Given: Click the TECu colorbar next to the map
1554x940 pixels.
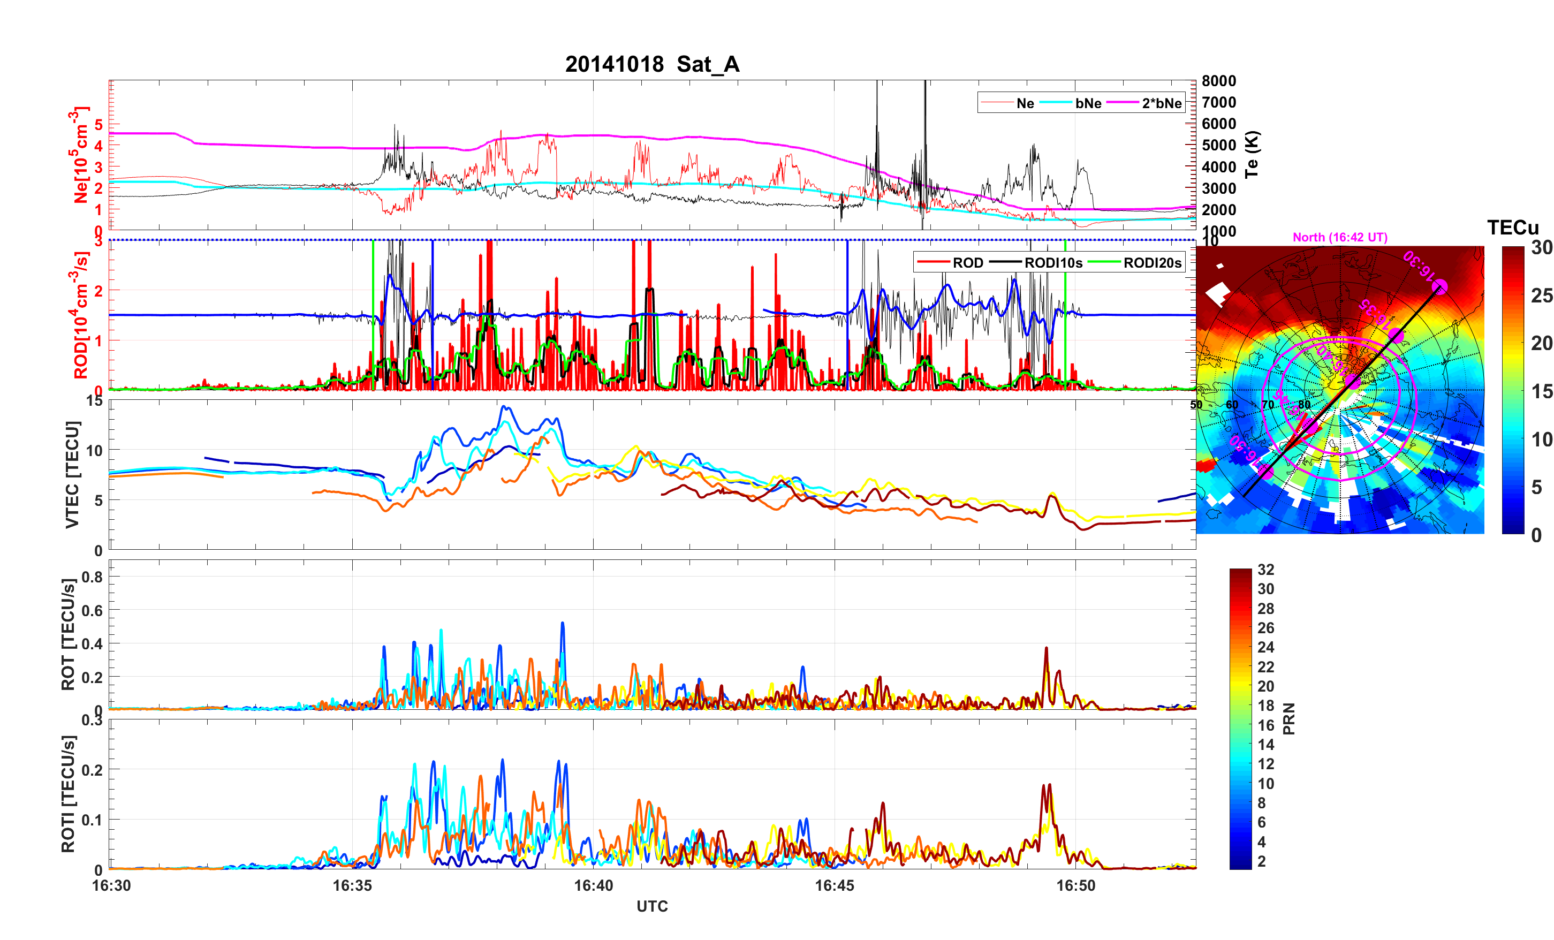Looking at the screenshot, I should [1512, 390].
